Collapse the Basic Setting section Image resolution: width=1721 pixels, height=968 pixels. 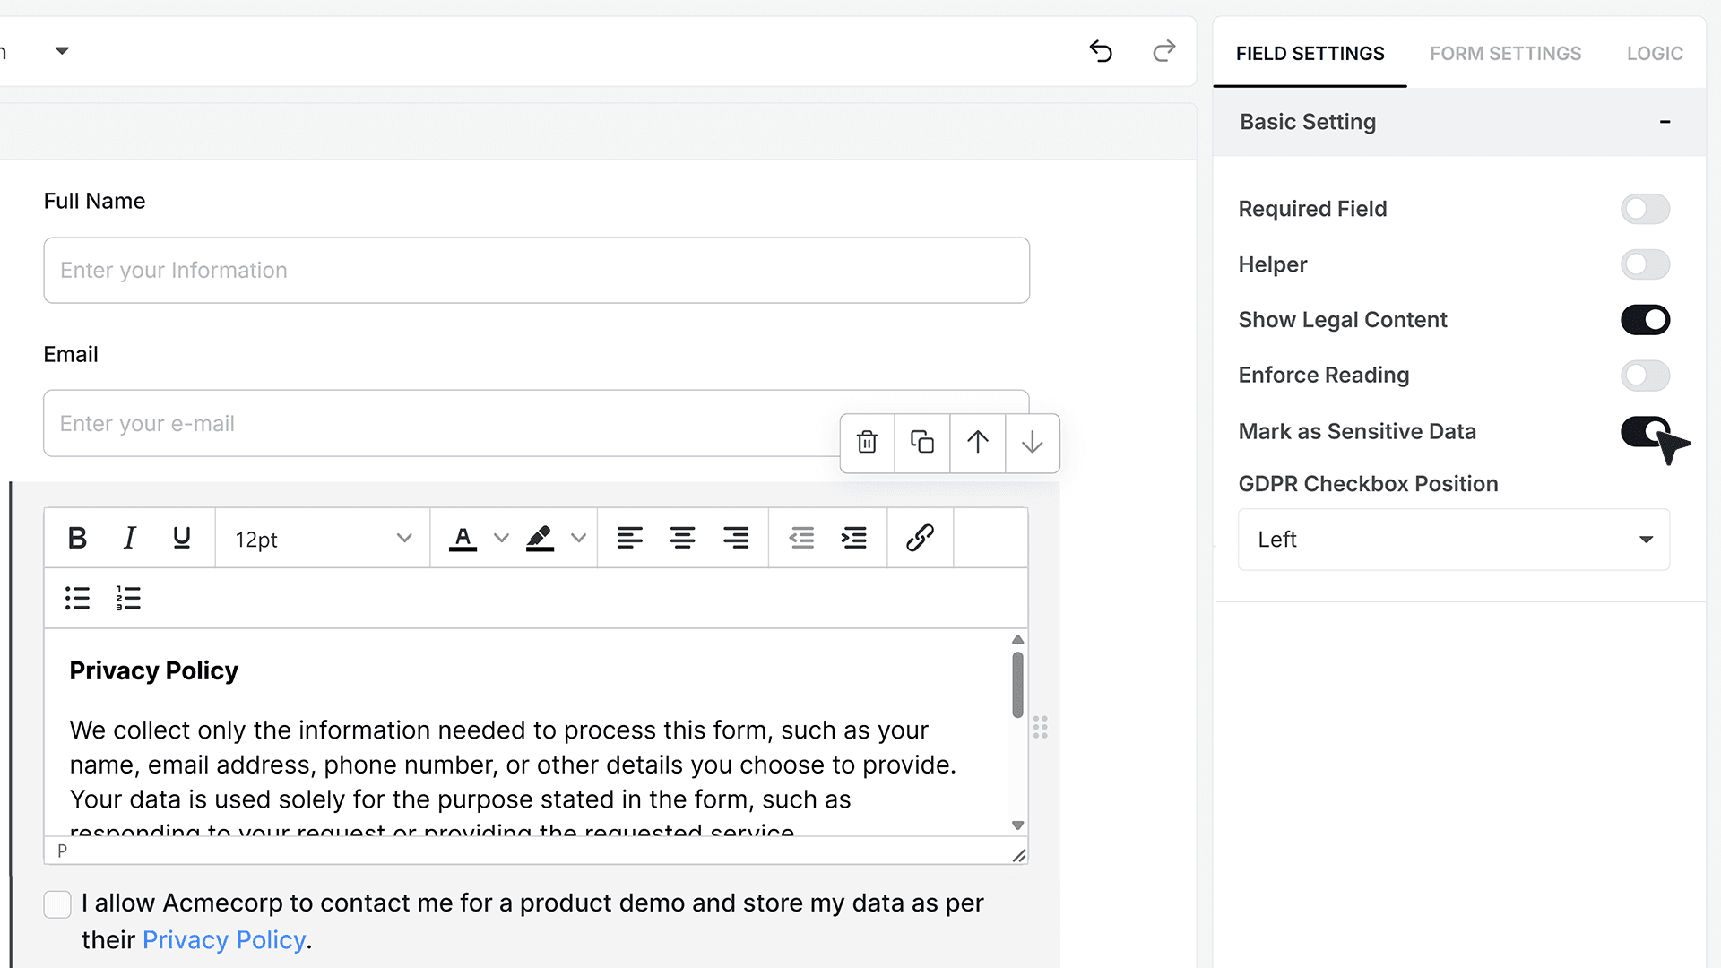(1665, 122)
